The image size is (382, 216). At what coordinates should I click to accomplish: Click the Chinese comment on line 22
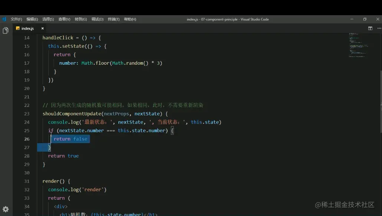[x=123, y=105]
